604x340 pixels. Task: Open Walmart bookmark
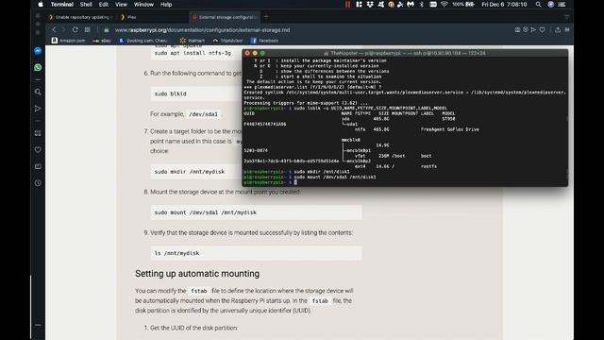193,41
